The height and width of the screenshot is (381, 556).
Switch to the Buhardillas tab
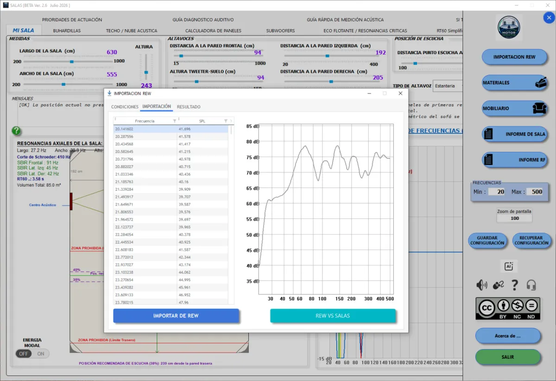tap(67, 31)
